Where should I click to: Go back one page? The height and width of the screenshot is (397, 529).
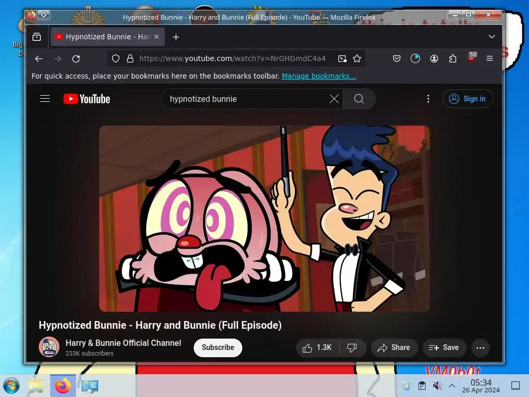39,59
